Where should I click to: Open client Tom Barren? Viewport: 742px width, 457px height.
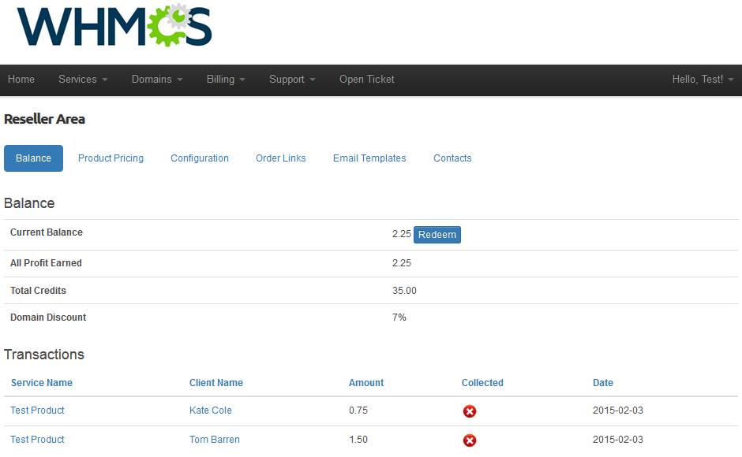coord(215,440)
